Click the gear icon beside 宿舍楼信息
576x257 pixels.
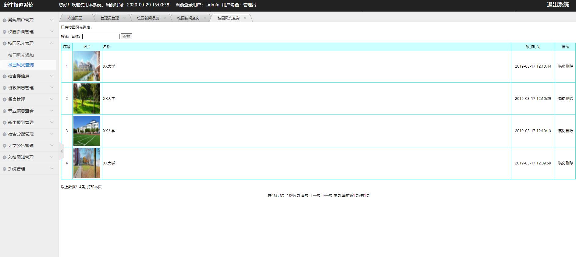[x=5, y=76]
